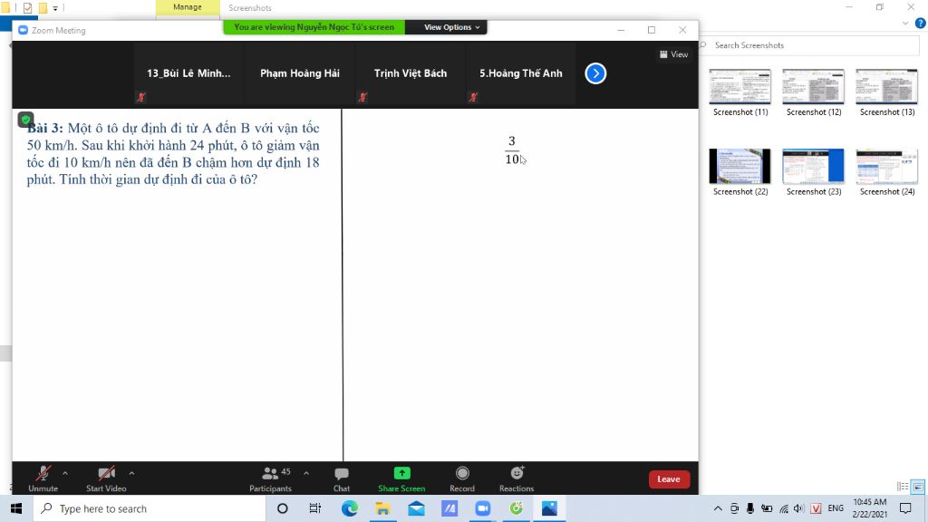This screenshot has width=928, height=522.
Task: Open the blue slash app on taskbar
Action: pyautogui.click(x=449, y=508)
